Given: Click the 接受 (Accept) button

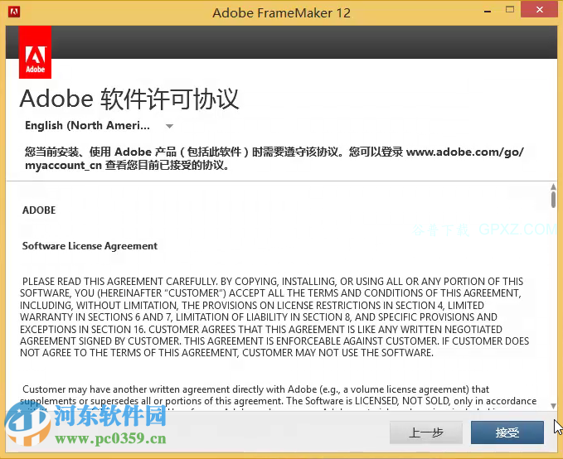Looking at the screenshot, I should [x=507, y=432].
